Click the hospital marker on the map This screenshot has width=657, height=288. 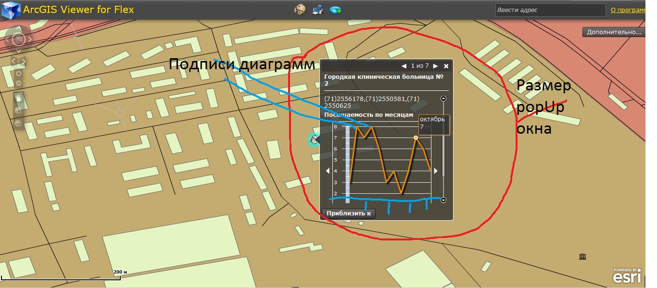coord(314,139)
